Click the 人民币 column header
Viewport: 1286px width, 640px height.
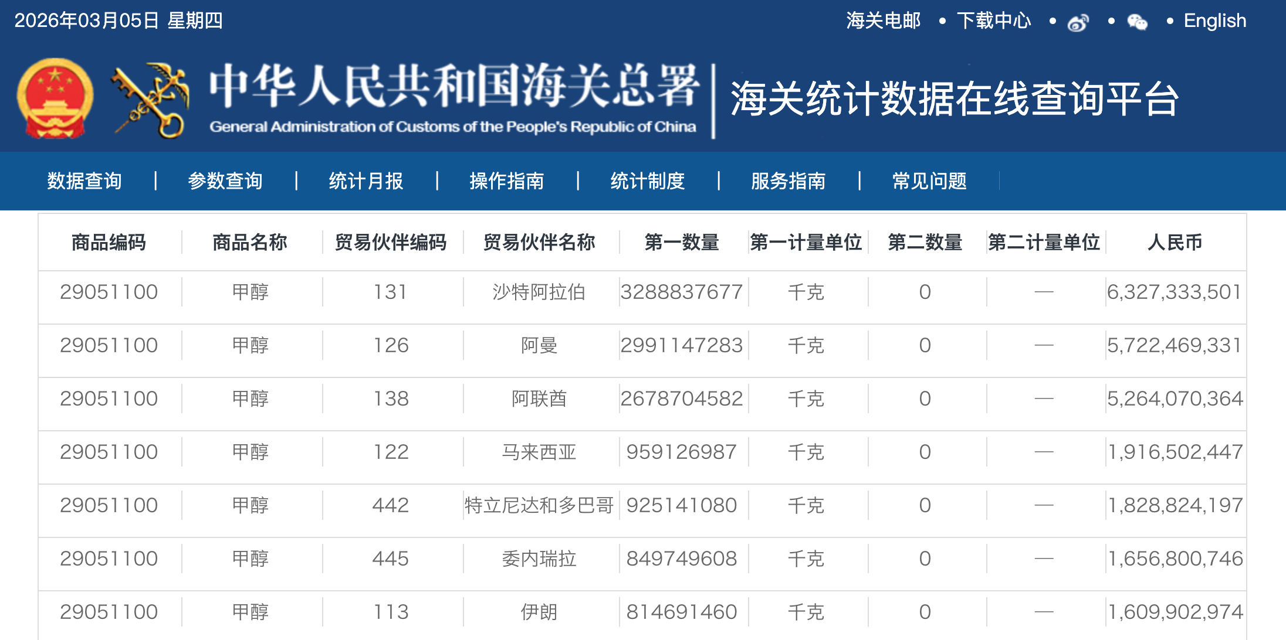(x=1175, y=242)
